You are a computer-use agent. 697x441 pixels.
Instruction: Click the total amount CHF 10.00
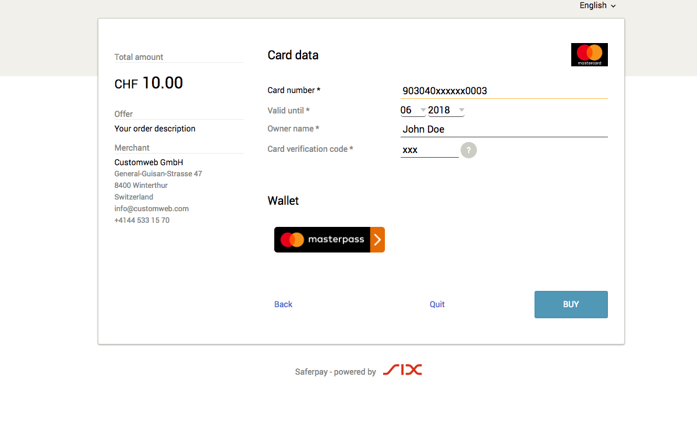(x=148, y=83)
